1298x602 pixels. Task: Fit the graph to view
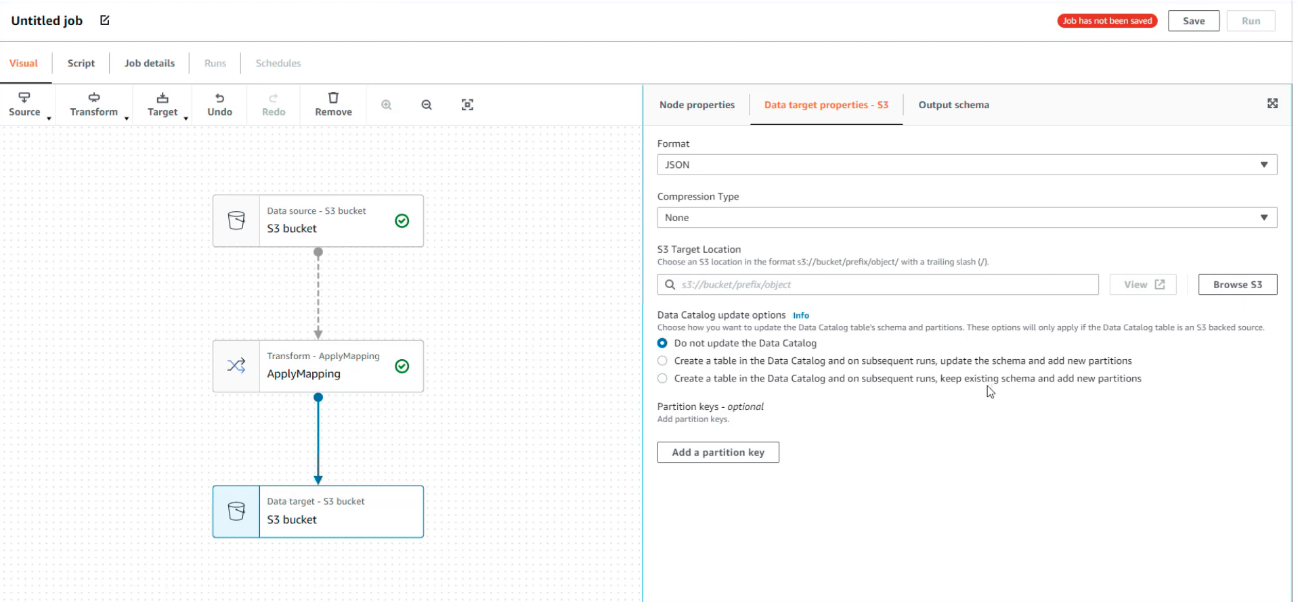(467, 105)
